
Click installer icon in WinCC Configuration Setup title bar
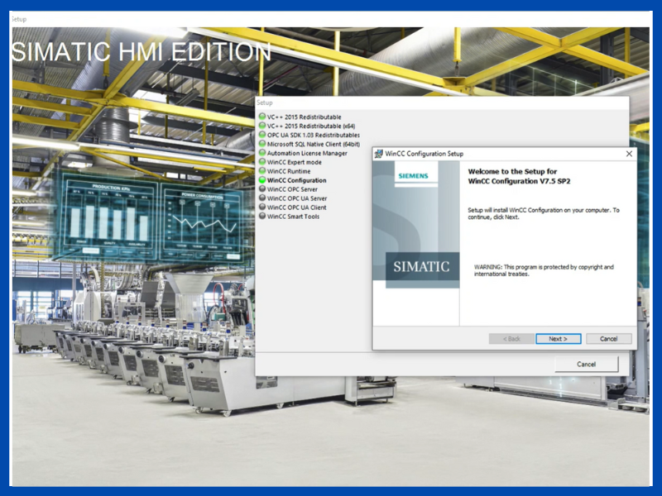tap(379, 154)
